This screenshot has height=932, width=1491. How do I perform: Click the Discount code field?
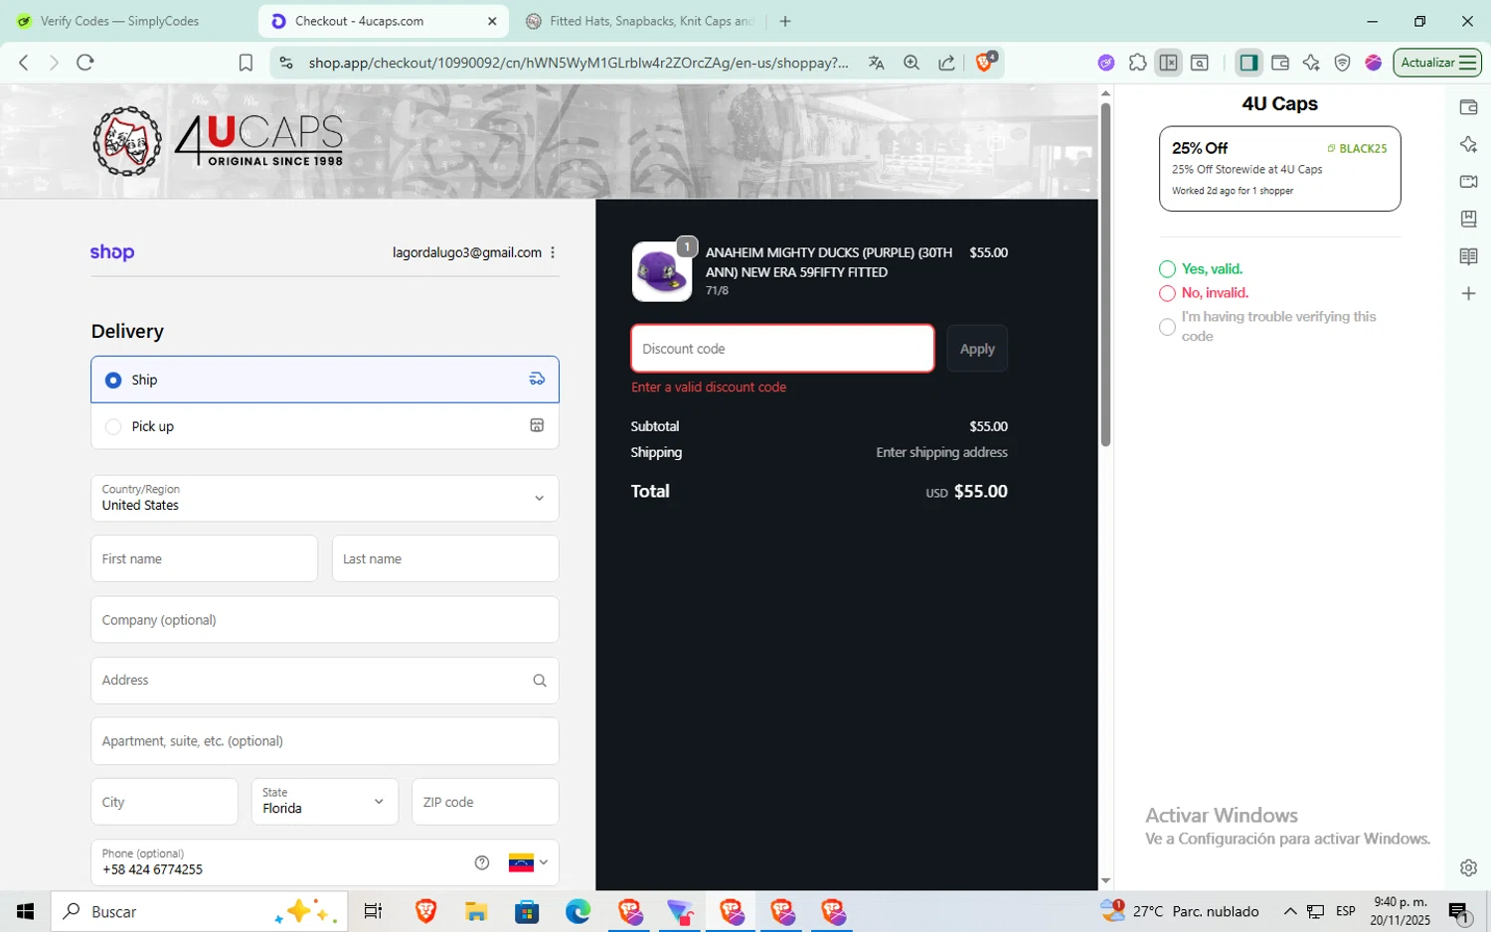(783, 349)
